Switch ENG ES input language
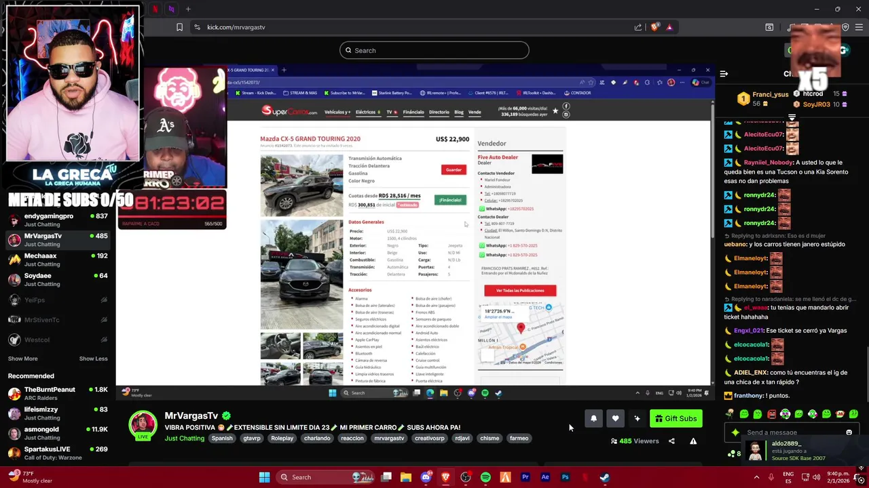869x488 pixels. [x=788, y=477]
